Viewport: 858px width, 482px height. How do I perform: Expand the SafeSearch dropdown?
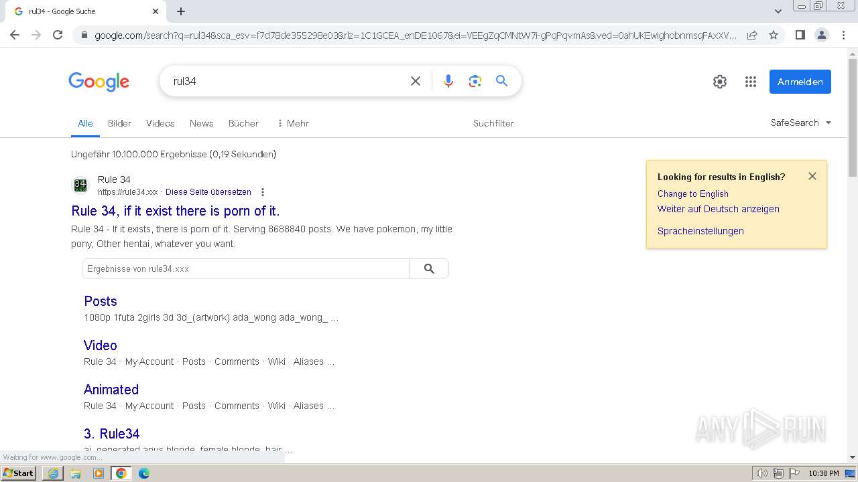tap(801, 123)
